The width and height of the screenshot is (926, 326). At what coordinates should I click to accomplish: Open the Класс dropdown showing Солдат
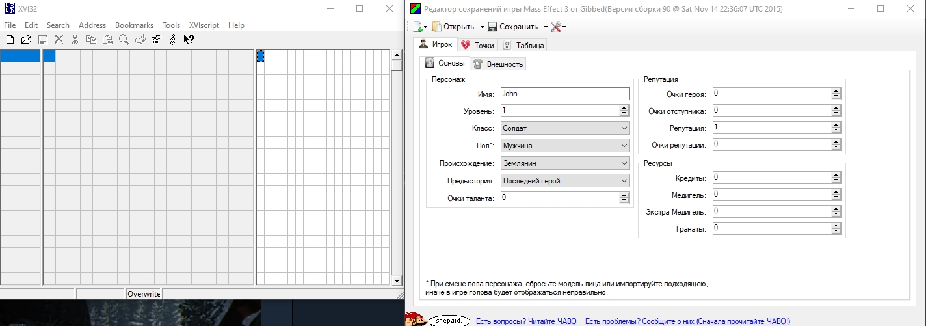point(565,128)
